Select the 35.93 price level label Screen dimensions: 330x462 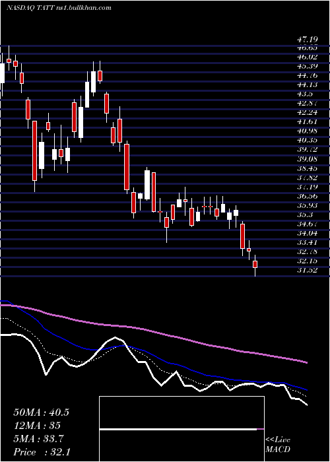click(x=307, y=206)
